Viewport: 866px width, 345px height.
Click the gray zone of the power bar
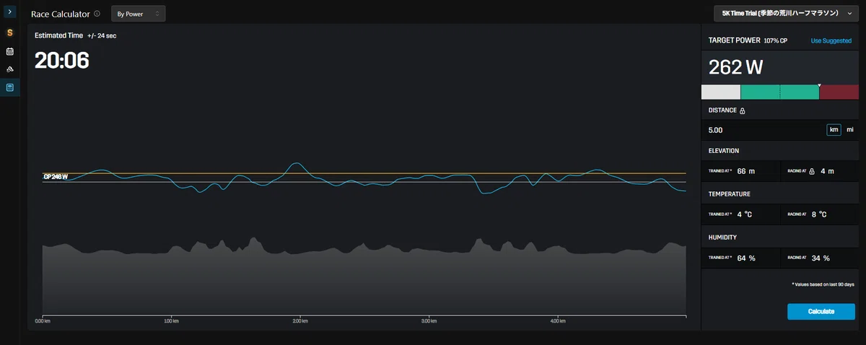[x=721, y=92]
